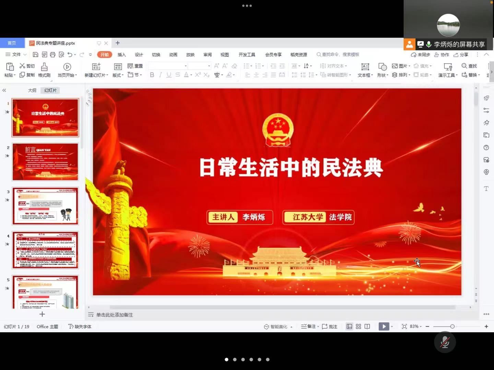Image resolution: width=494 pixels, height=370 pixels.
Task: Click the zoom slider handle
Action: (x=452, y=326)
